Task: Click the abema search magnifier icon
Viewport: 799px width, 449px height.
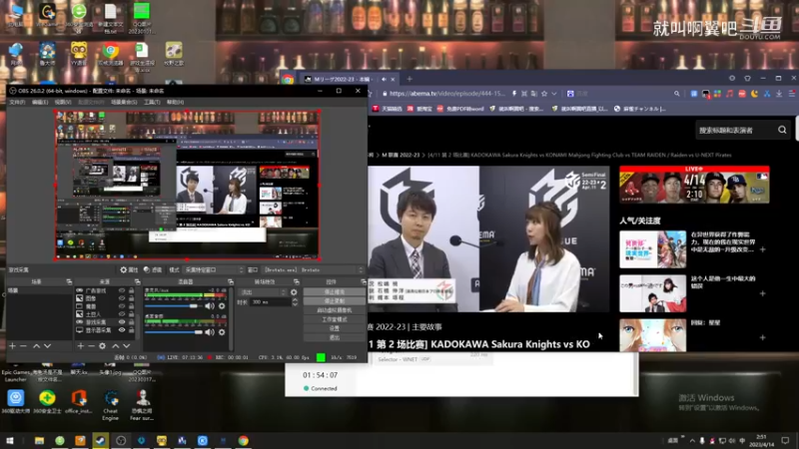Action: [x=782, y=130]
